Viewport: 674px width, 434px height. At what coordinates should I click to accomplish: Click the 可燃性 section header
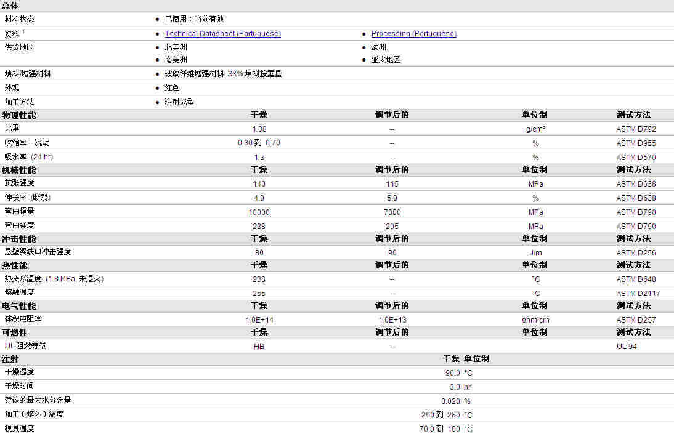point(15,332)
